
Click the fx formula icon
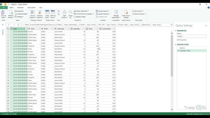(18, 25)
